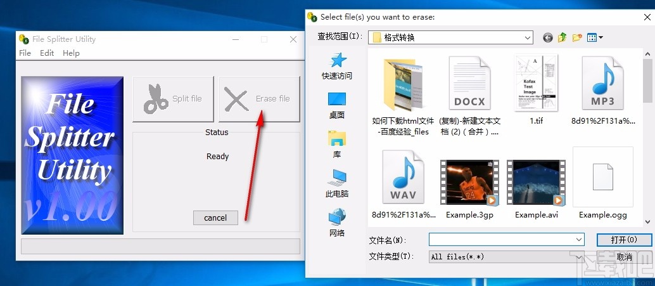Close the File Splitter Utility window
The height and width of the screenshot is (286, 655).
click(293, 39)
